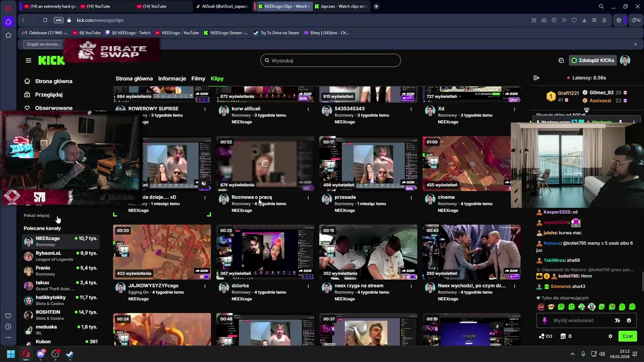Reload the page with the refresh icon
This screenshot has width=644, height=362.
coord(45,20)
